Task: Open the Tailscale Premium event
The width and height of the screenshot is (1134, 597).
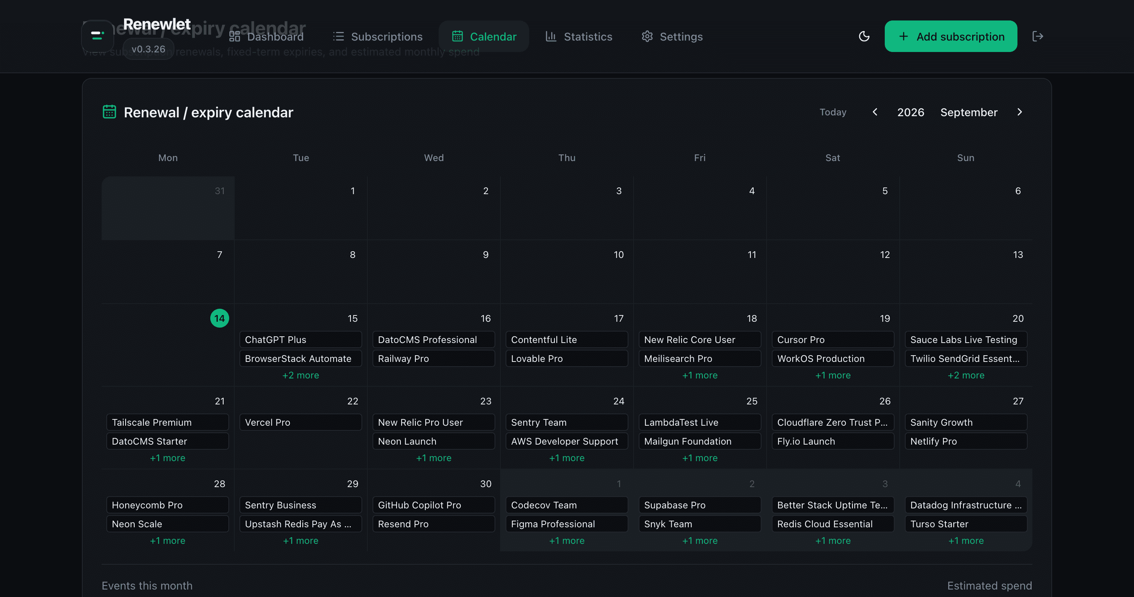Action: 167,422
